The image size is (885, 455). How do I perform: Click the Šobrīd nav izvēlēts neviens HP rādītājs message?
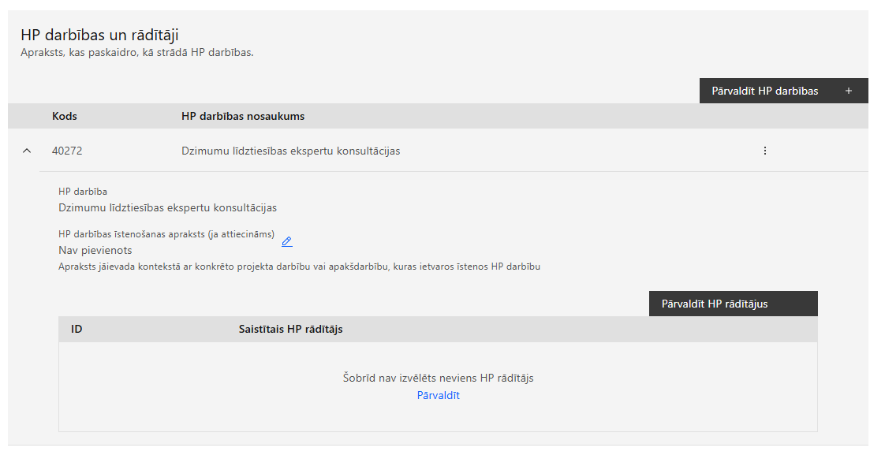point(438,378)
